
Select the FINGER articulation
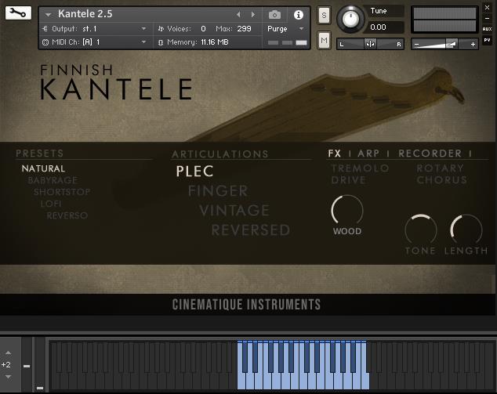(x=217, y=190)
